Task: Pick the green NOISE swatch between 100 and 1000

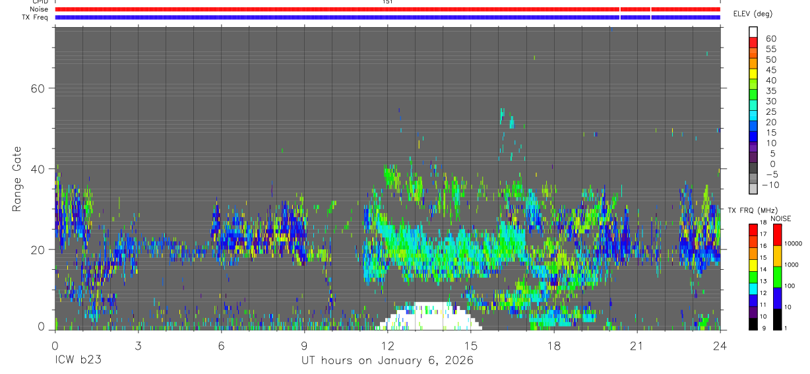Action: 776,276
